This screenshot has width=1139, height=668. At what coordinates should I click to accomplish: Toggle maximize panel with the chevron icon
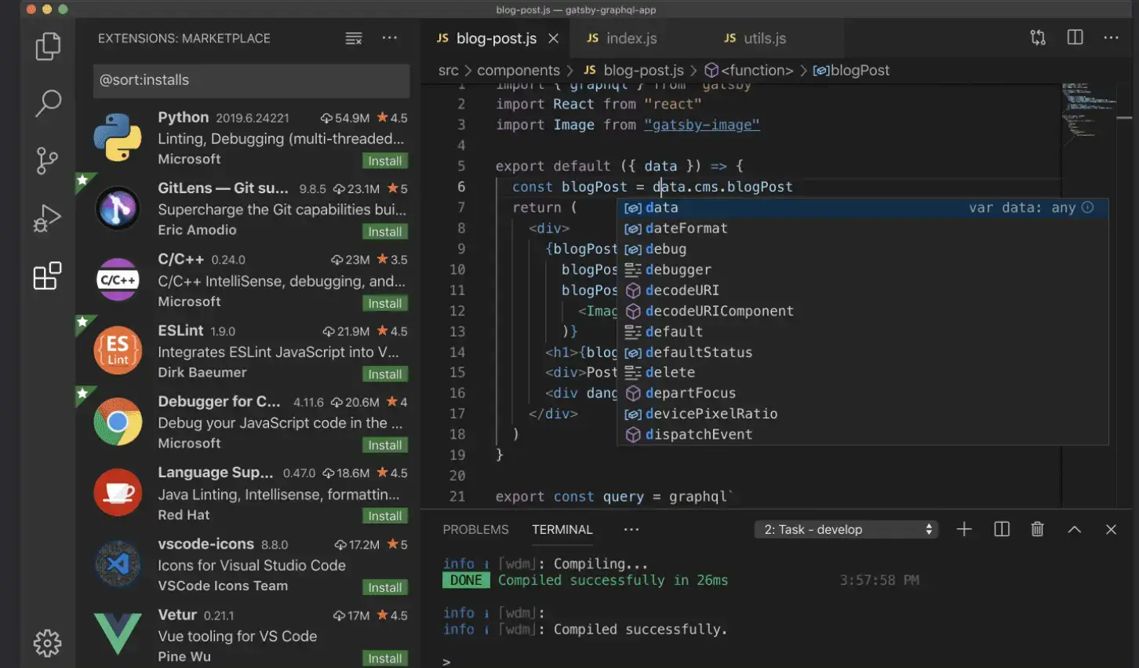click(1075, 529)
